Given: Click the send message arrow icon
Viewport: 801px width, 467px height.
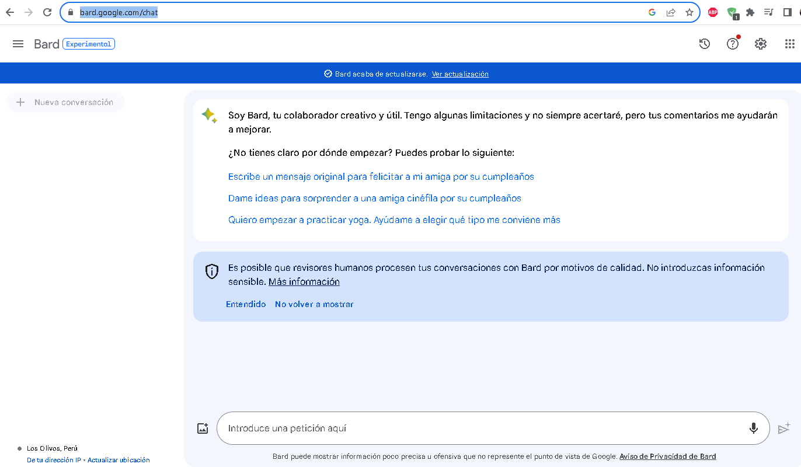Looking at the screenshot, I should coord(784,428).
